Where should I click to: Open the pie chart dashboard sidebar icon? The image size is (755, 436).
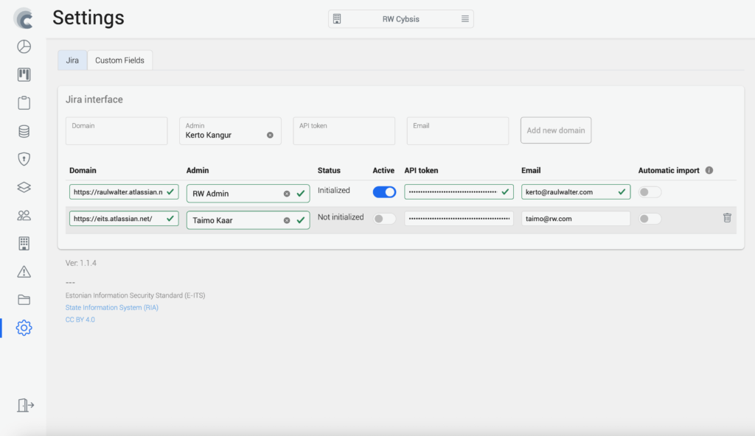[x=24, y=47]
